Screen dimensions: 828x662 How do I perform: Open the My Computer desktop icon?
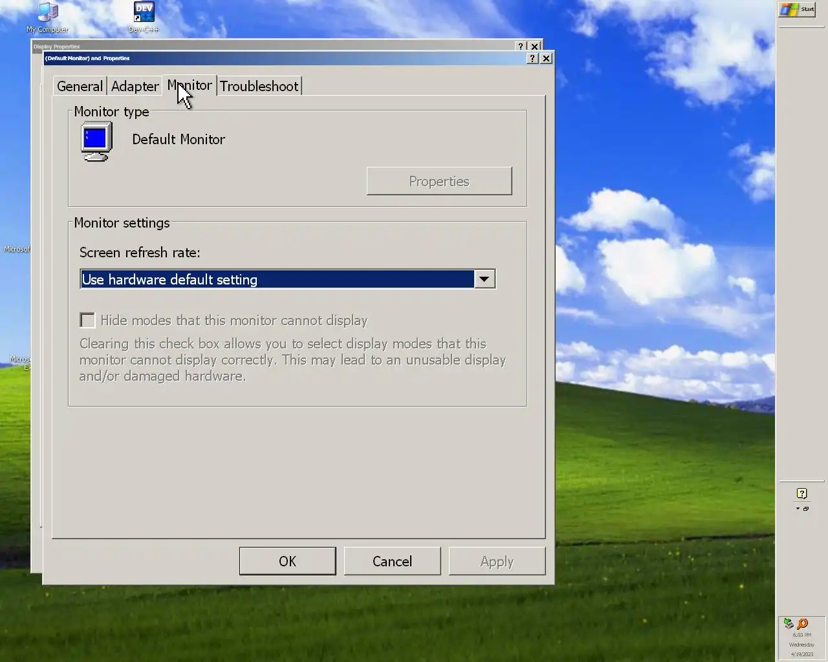pos(47,17)
